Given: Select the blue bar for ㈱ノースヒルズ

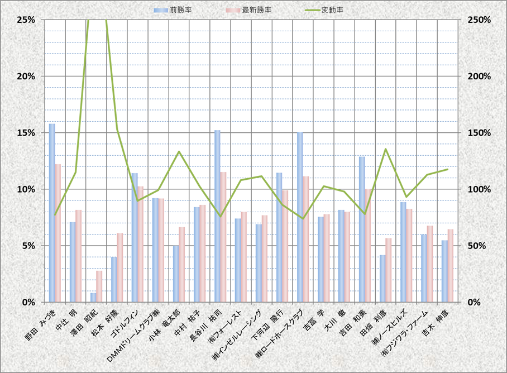Looking at the screenshot, I should click(x=403, y=252).
